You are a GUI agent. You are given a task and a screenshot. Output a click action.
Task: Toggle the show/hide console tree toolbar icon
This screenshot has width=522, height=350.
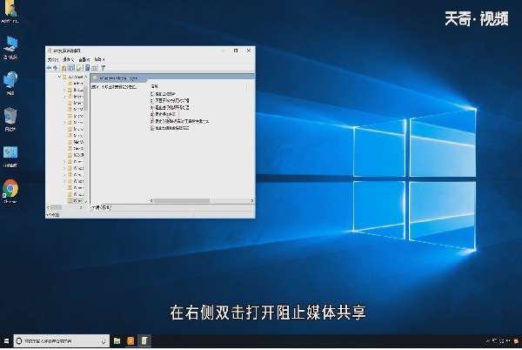pos(71,68)
